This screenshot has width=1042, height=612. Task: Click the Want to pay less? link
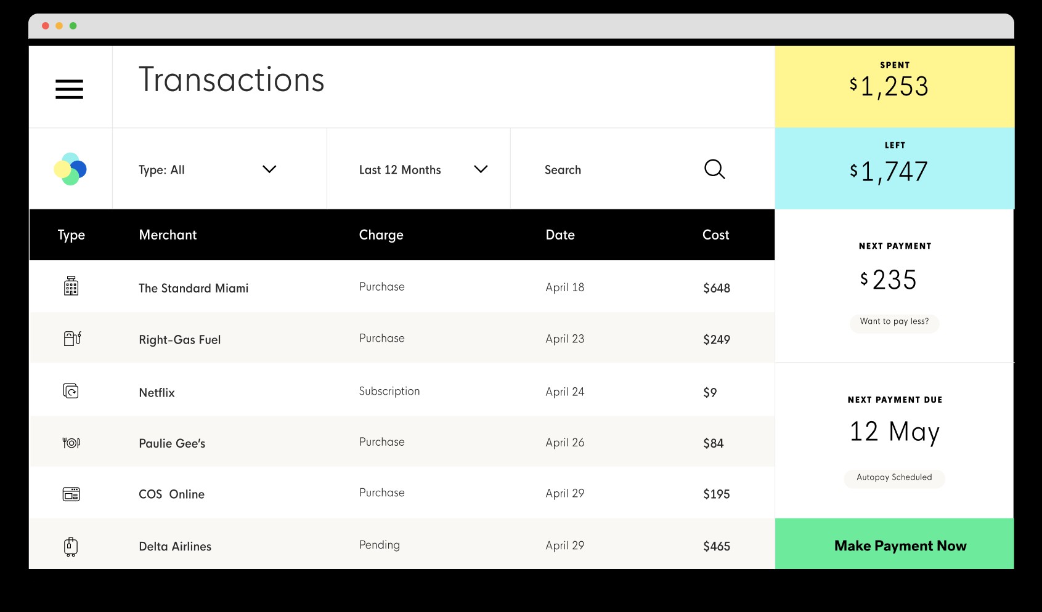894,323
